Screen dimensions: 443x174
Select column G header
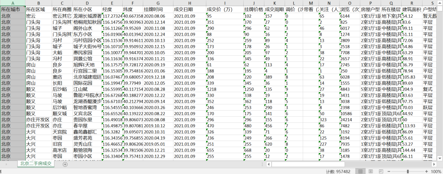158,3
